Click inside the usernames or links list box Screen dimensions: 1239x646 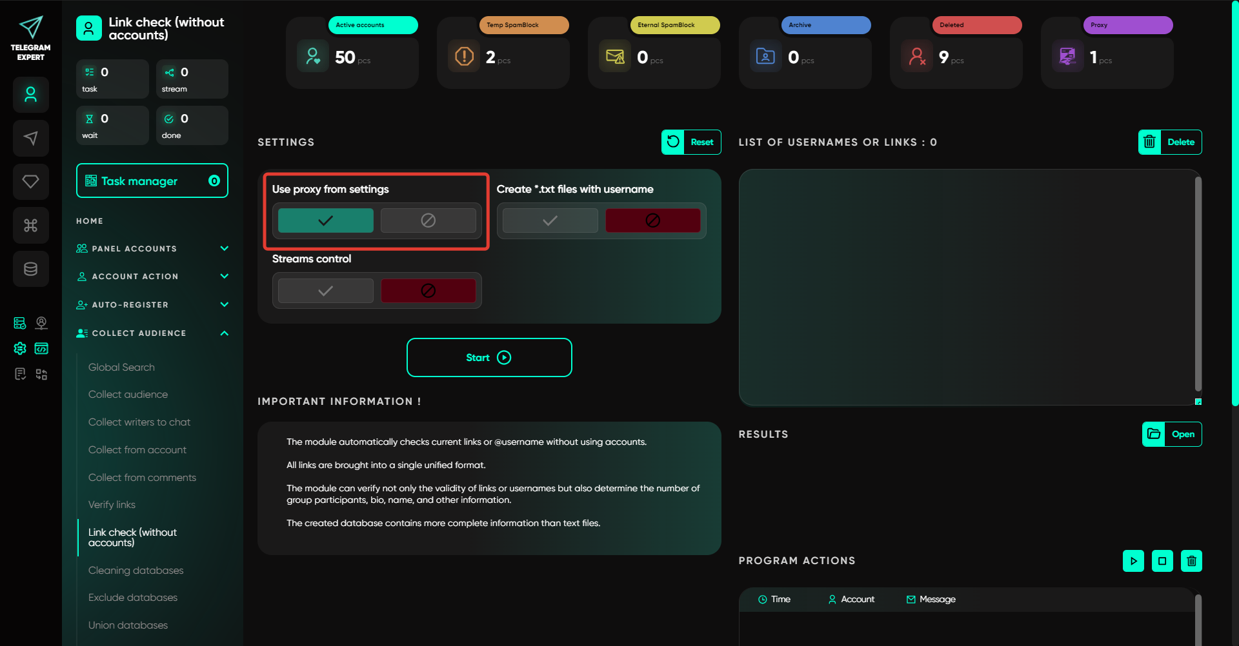tap(966, 287)
